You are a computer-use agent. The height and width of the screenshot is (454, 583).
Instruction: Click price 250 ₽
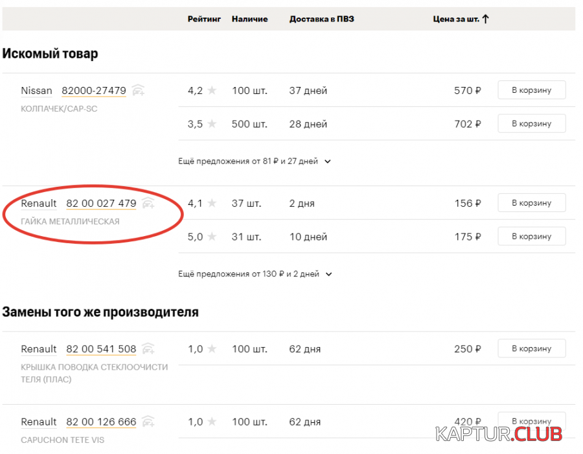tap(467, 349)
